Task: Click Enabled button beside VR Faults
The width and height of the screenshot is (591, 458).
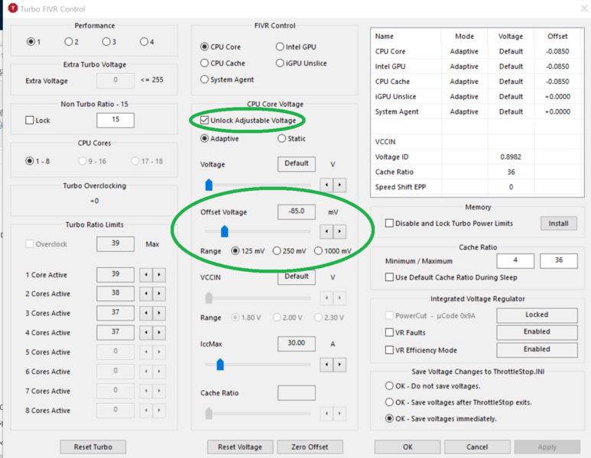Action: coord(537,332)
